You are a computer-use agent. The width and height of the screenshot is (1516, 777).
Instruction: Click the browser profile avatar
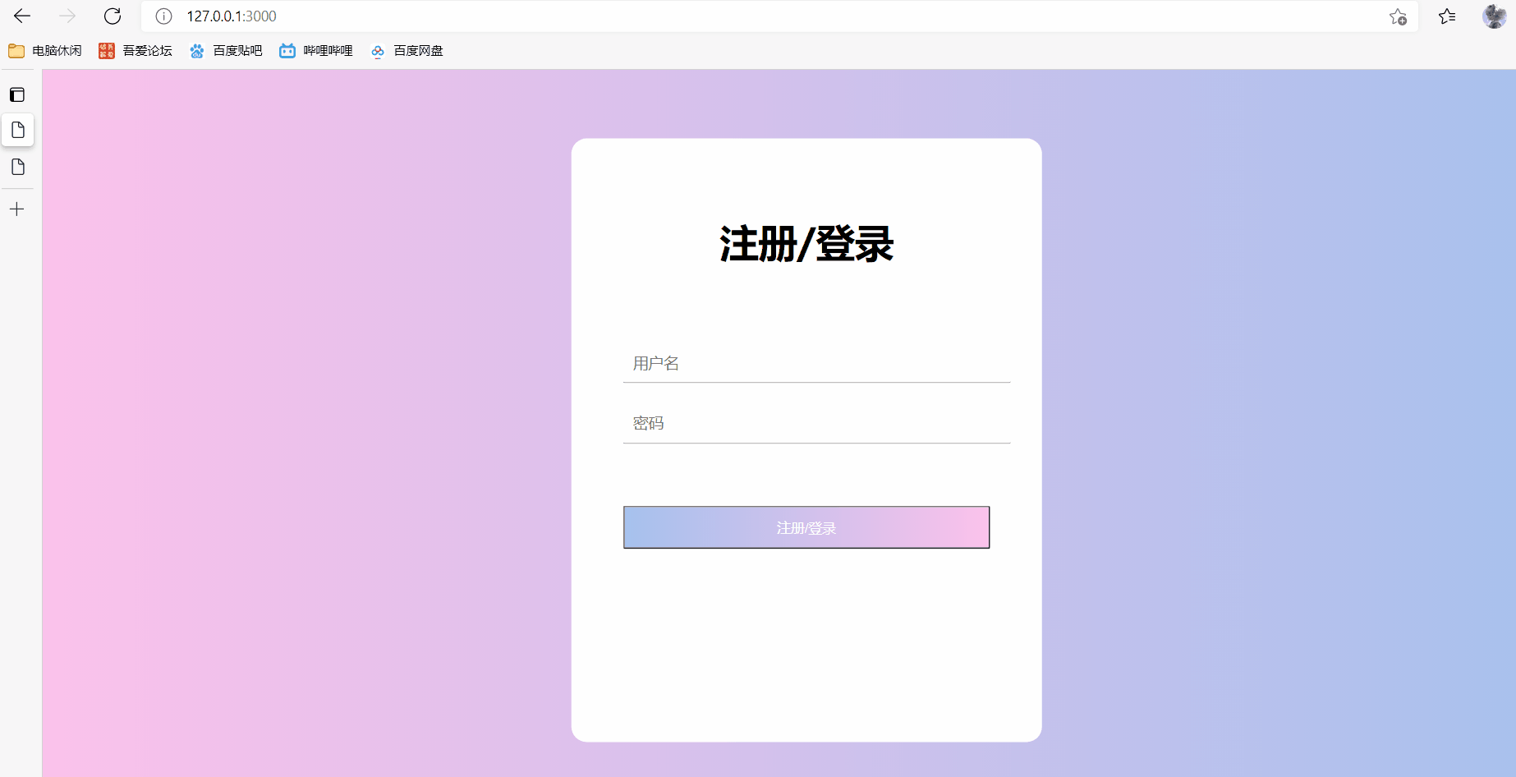(x=1492, y=16)
